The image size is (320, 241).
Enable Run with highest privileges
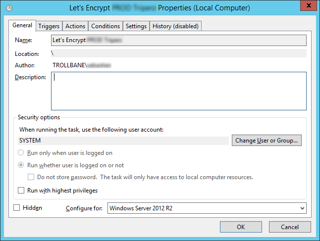[x=21, y=190]
